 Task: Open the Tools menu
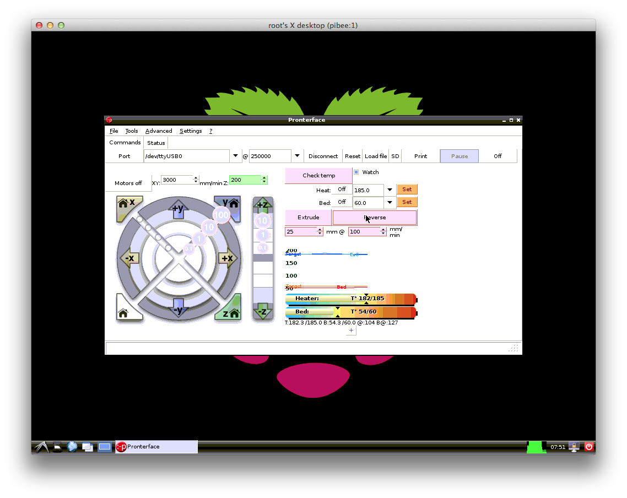pos(132,131)
